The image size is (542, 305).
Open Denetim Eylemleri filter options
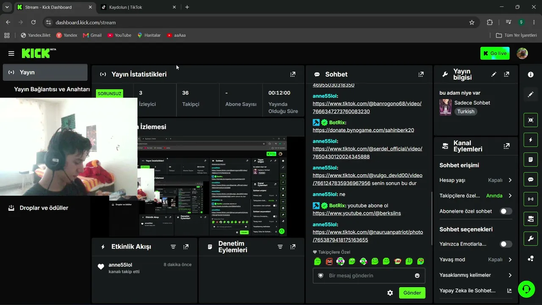280,247
